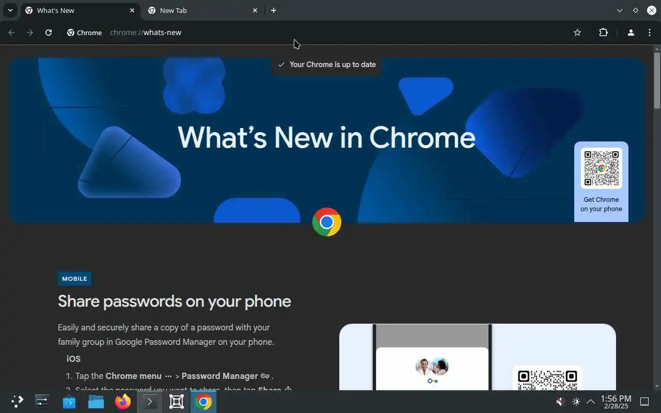Click the Chrome taskbar icon
Viewport: 661px width, 413px height.
[203, 402]
